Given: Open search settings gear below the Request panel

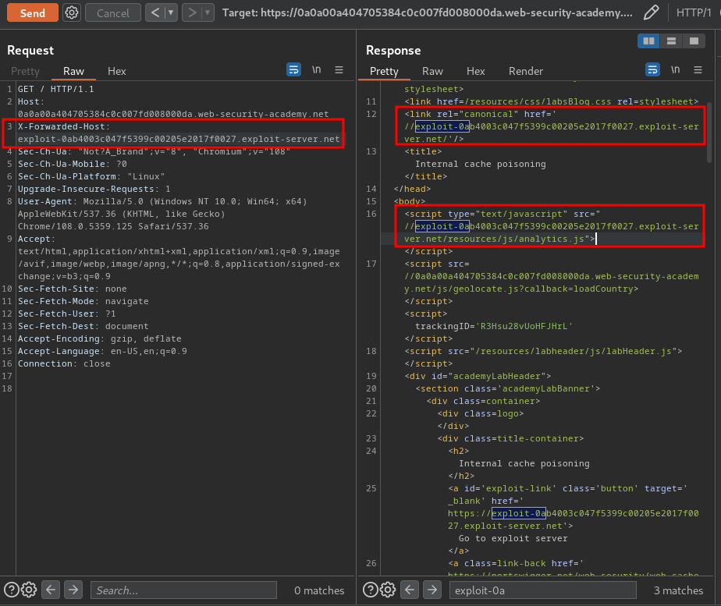Looking at the screenshot, I should pyautogui.click(x=29, y=590).
